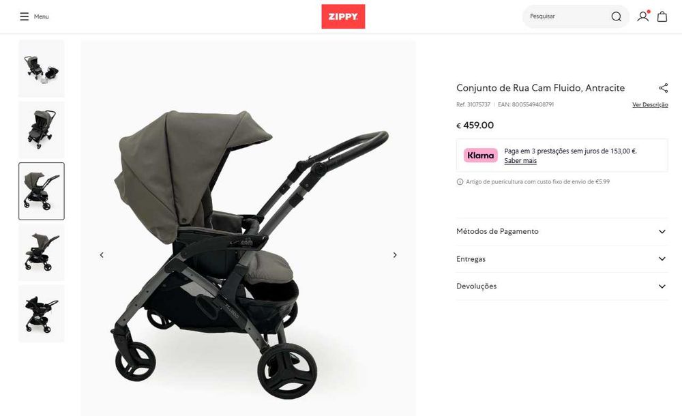Click the share product icon

(664, 88)
